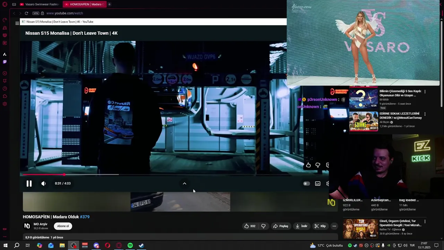Dislike the HOMOSAPİEN video below the title
Screen dimensions: 444x250
pyautogui.click(x=263, y=226)
